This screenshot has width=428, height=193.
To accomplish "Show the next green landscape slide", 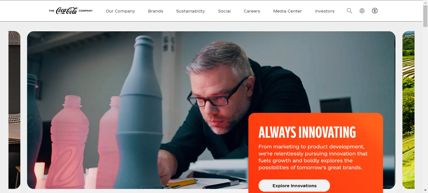I will [408, 110].
